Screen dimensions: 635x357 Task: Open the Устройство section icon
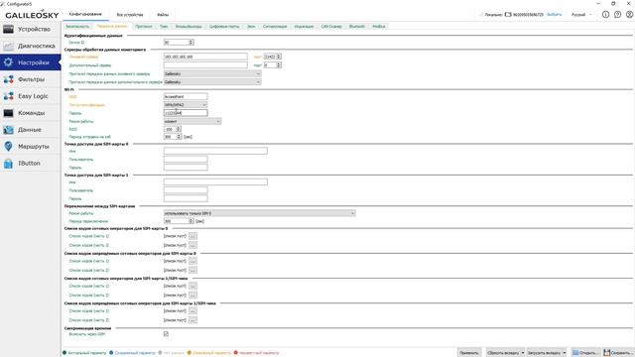[x=8, y=29]
